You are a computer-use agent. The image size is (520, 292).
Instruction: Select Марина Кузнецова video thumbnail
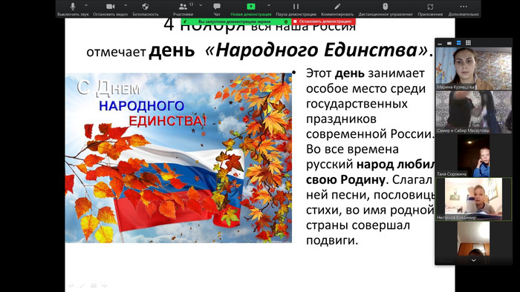point(474,68)
